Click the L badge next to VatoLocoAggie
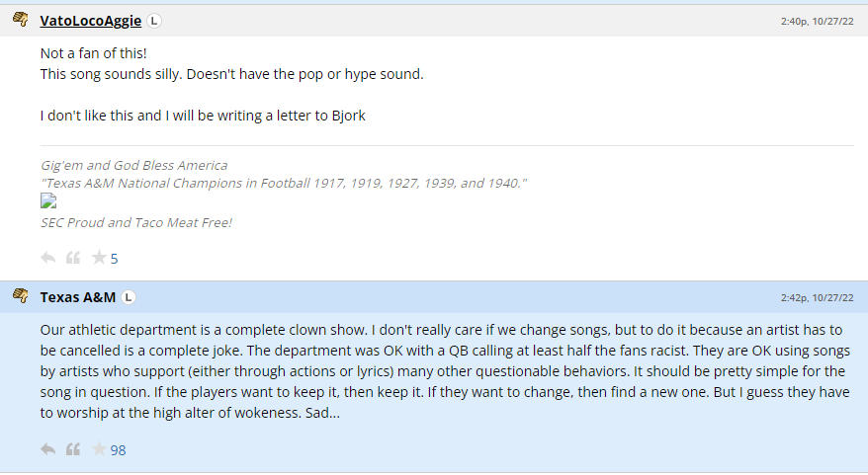The height and width of the screenshot is (475, 868). [x=155, y=21]
